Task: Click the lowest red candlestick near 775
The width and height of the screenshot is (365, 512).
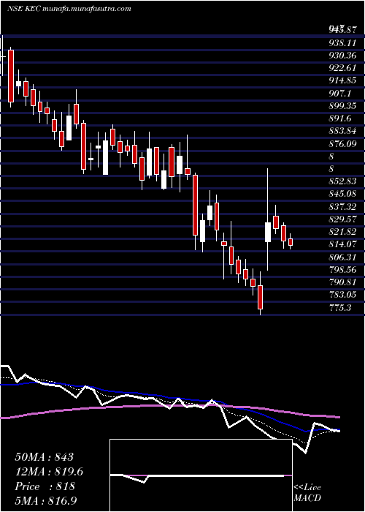Action: [260, 297]
